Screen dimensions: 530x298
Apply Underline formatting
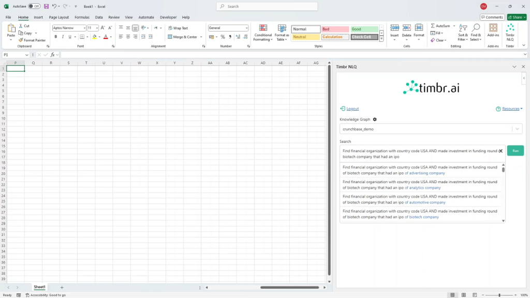(70, 37)
